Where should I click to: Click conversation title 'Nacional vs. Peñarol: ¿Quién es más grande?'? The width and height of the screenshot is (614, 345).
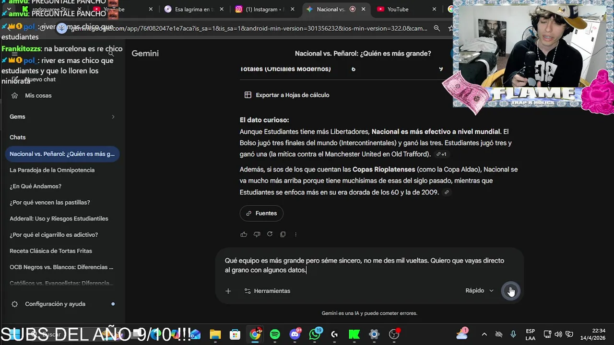363,54
